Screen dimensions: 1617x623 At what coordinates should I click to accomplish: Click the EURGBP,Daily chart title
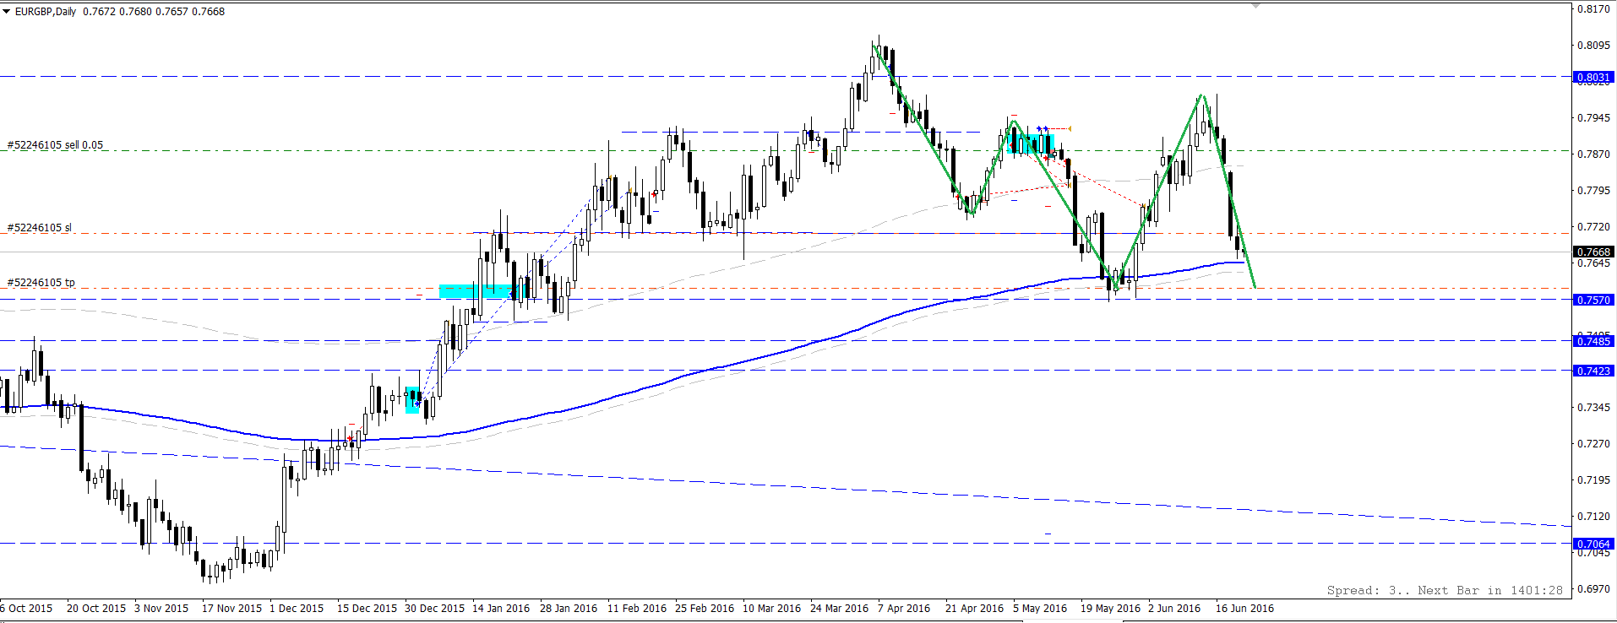(46, 12)
